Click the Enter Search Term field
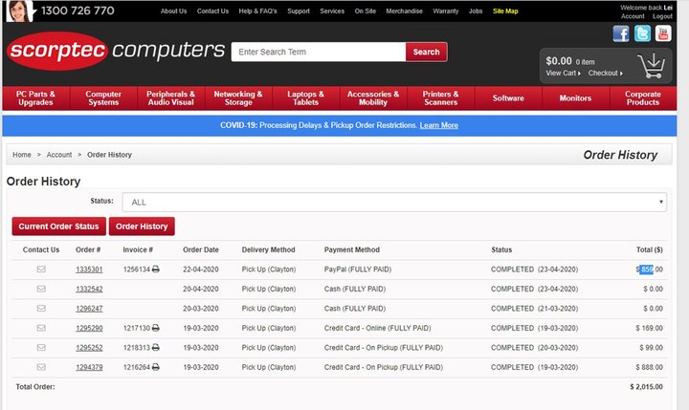 pyautogui.click(x=319, y=52)
